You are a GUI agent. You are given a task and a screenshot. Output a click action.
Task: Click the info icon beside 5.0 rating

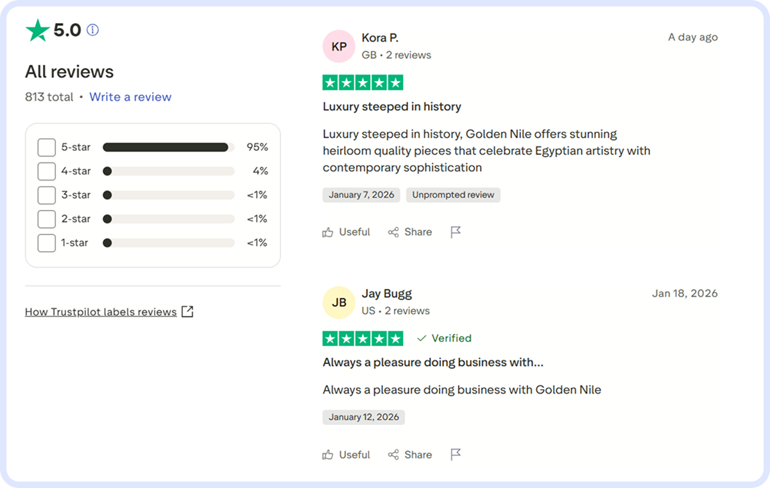click(x=93, y=30)
